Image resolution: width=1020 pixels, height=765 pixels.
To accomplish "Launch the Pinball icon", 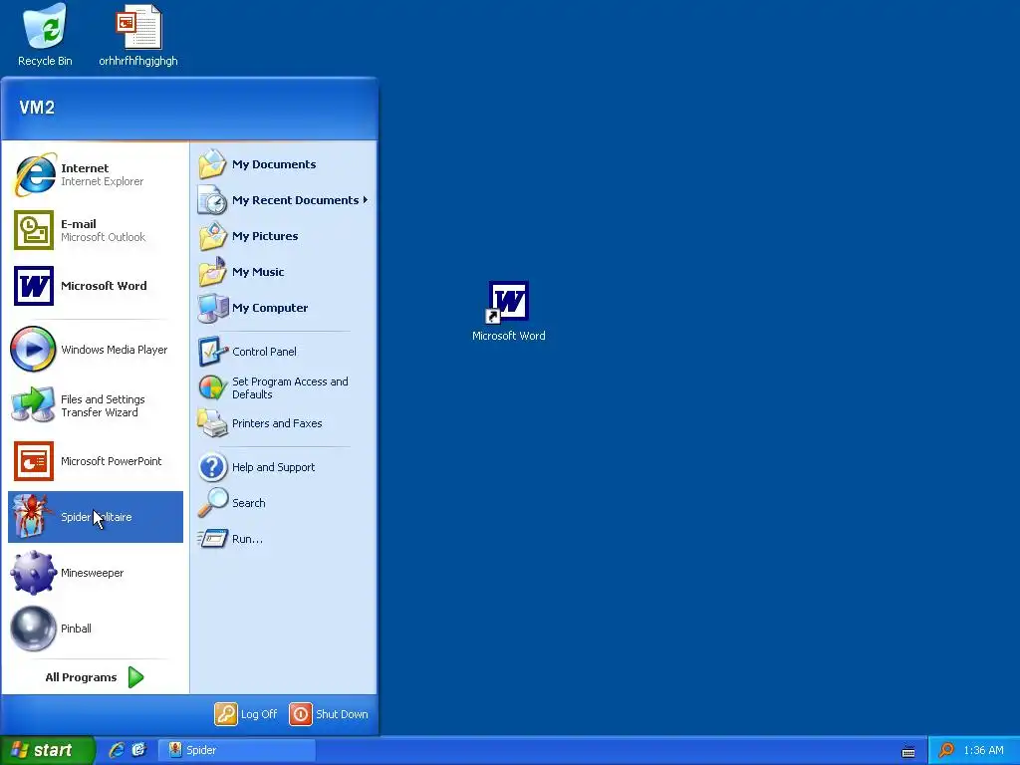I will 33,629.
